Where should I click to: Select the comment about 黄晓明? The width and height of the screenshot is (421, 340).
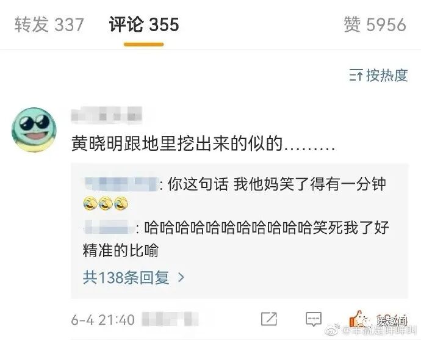[x=203, y=143]
